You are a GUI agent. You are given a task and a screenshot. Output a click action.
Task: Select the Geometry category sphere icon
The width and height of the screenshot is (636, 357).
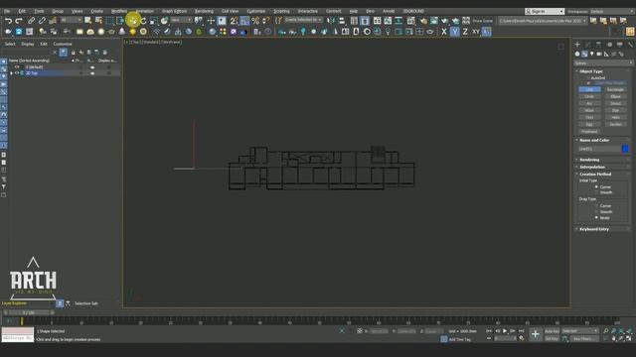[577, 54]
